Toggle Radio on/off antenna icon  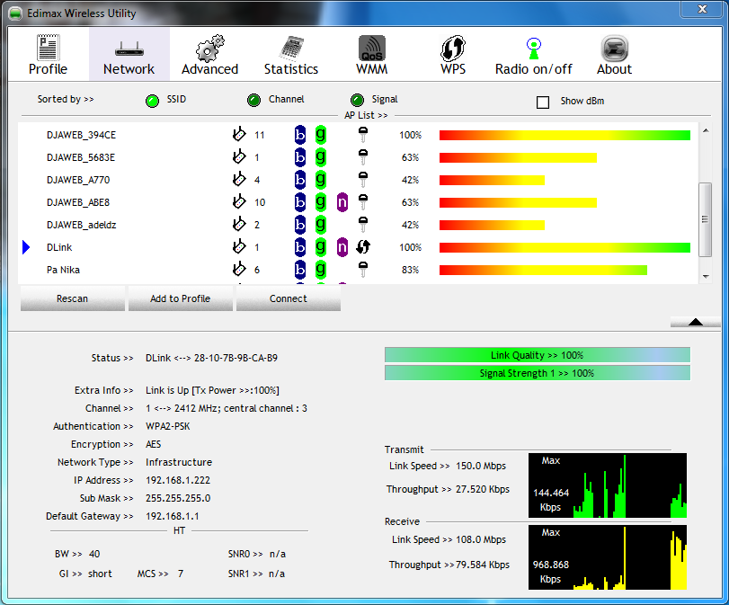(x=534, y=49)
